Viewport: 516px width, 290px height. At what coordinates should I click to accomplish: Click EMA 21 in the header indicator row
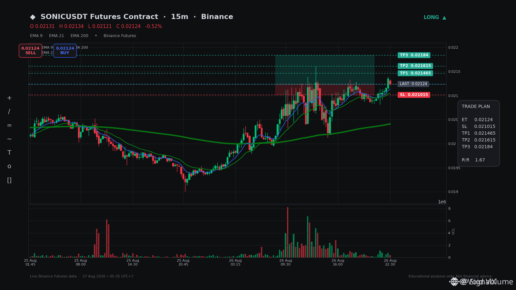(x=56, y=36)
